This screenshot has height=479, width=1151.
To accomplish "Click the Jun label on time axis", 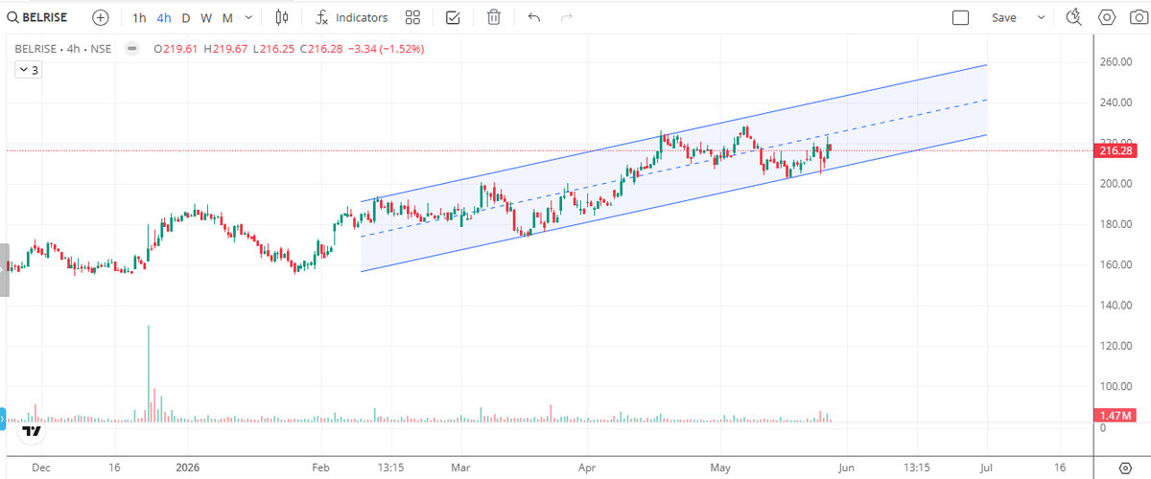I will [x=846, y=468].
